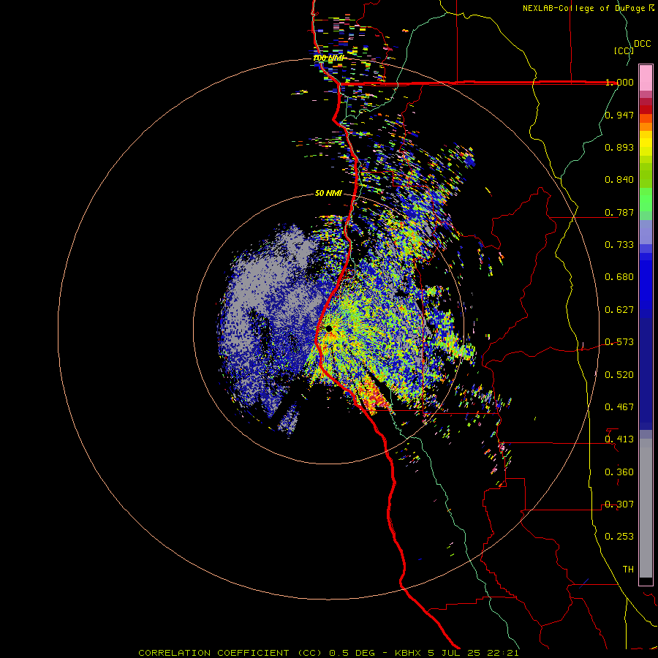Click the 0.627 scale value
Viewport: 658px width, 658px height.
tap(619, 310)
